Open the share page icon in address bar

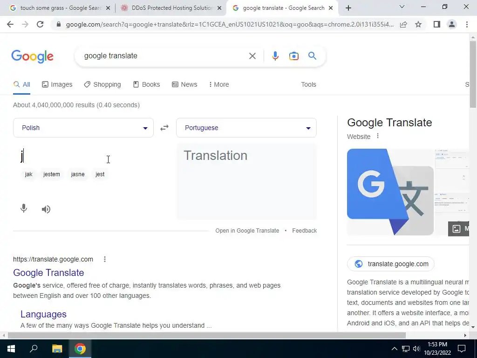pyautogui.click(x=403, y=24)
